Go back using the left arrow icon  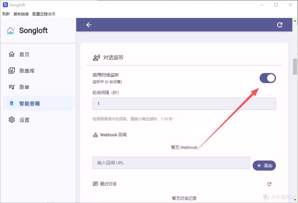[x=89, y=25]
